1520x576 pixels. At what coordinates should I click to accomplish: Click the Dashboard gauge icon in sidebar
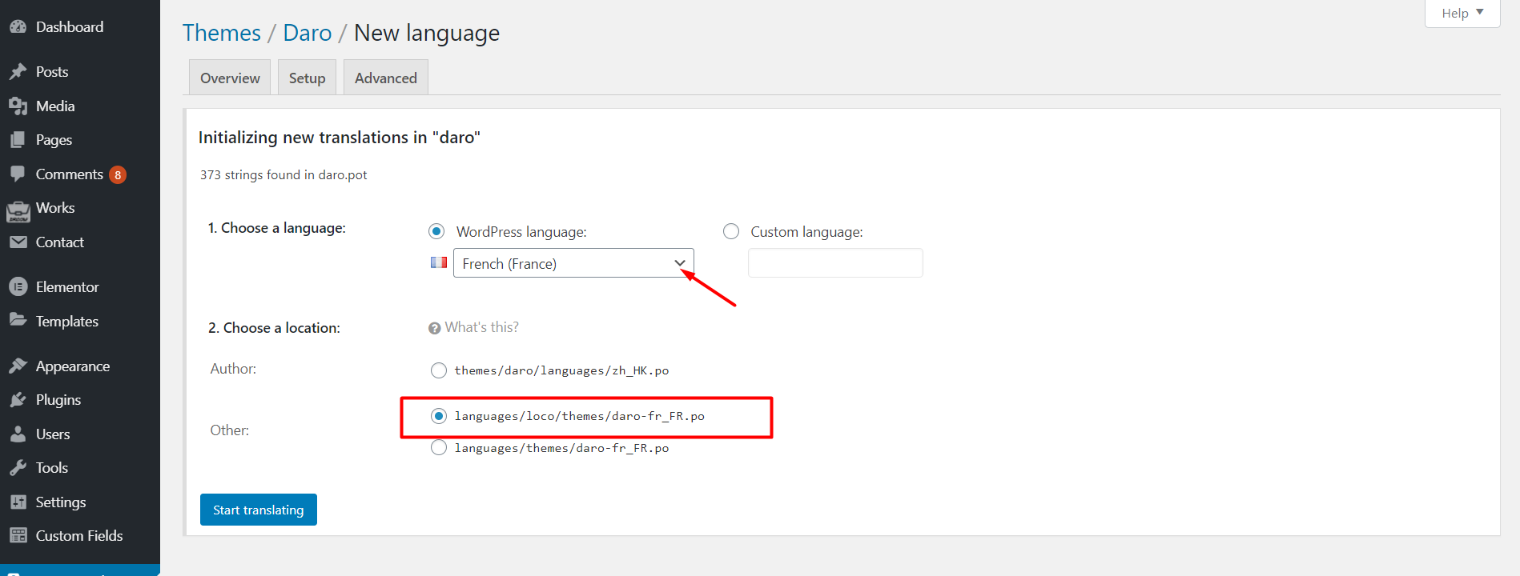coord(18,27)
